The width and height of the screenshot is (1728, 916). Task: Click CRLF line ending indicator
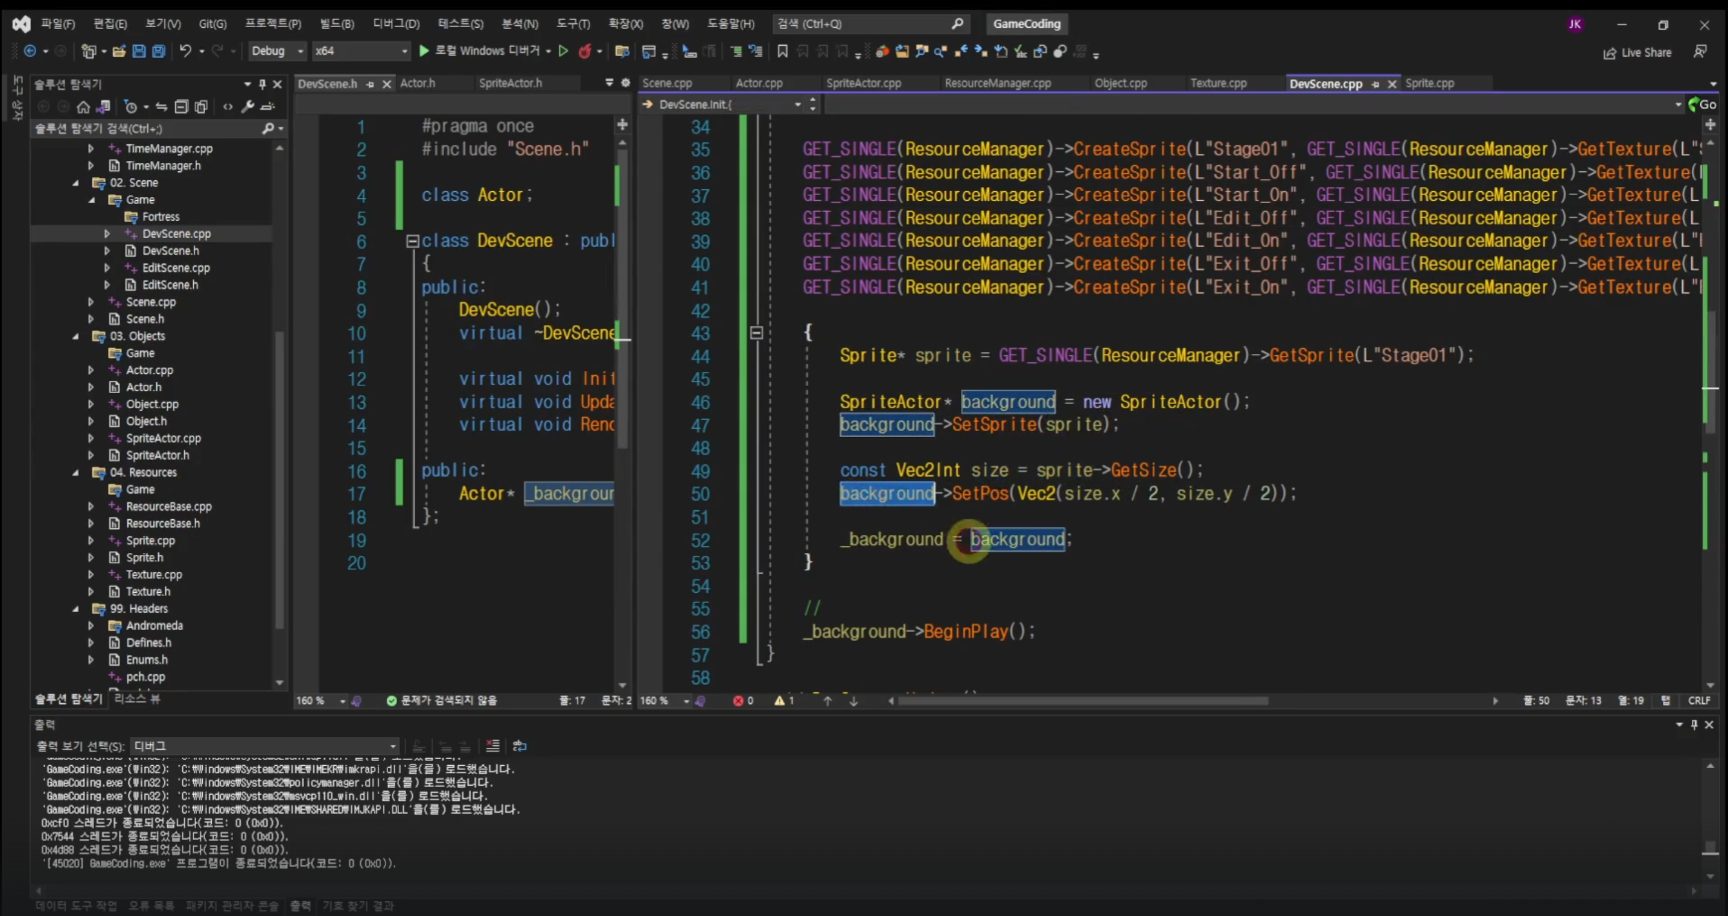[1698, 700]
